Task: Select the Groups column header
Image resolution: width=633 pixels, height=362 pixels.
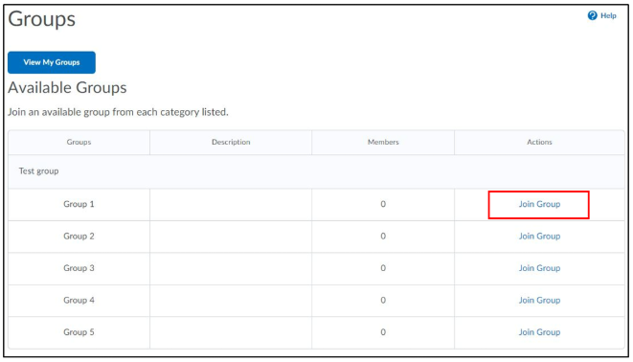Action: [79, 142]
